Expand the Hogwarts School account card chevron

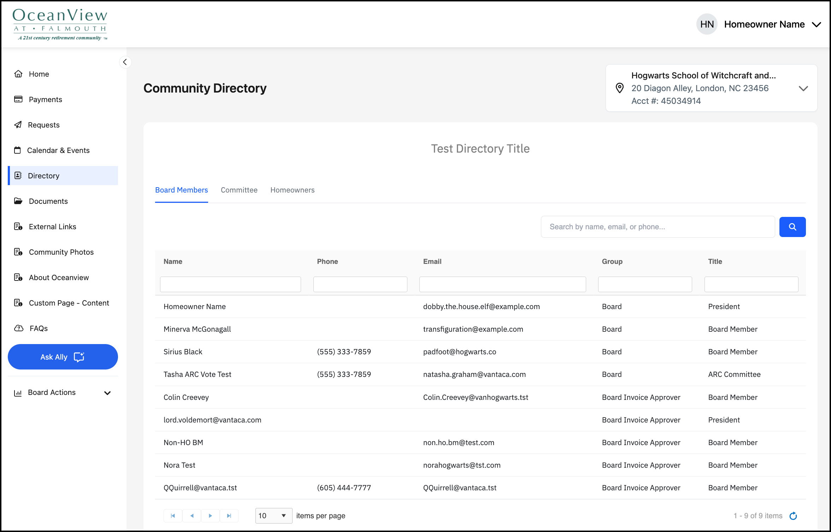click(803, 88)
